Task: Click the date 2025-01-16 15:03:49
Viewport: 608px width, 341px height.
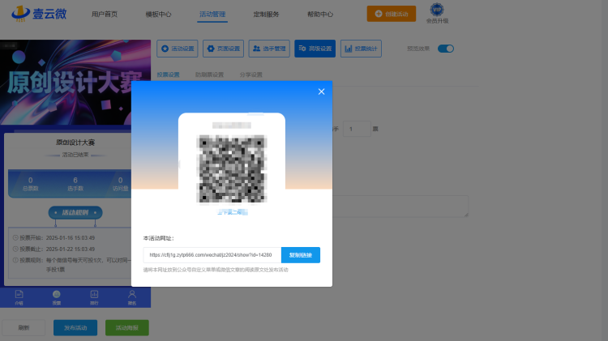Action: click(71, 237)
